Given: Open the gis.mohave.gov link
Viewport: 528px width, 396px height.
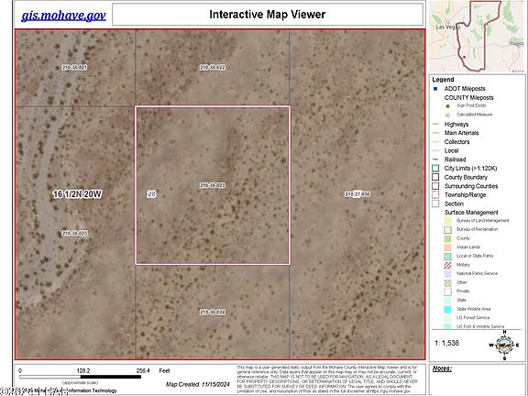Looking at the screenshot, I should click(63, 16).
